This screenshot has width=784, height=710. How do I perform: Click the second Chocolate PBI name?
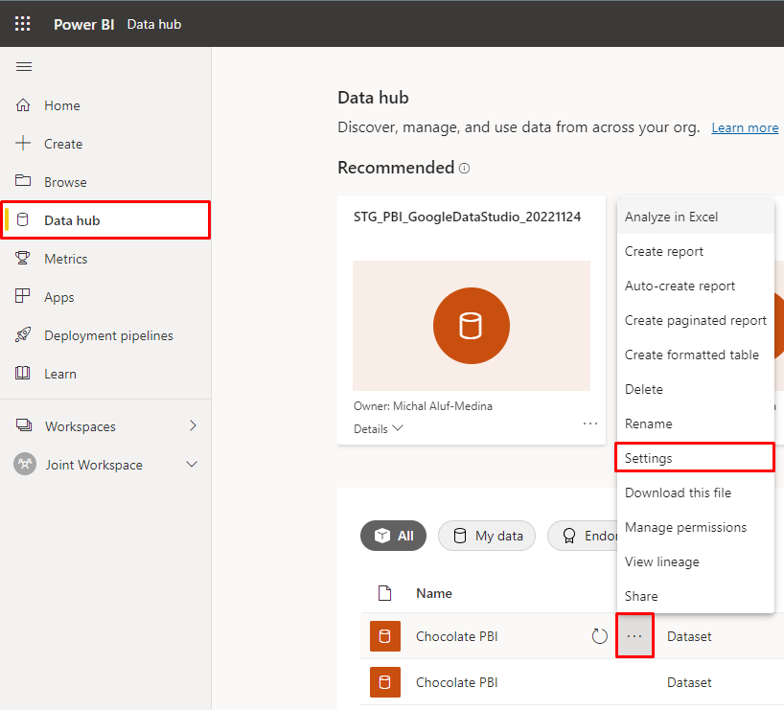[x=457, y=682]
